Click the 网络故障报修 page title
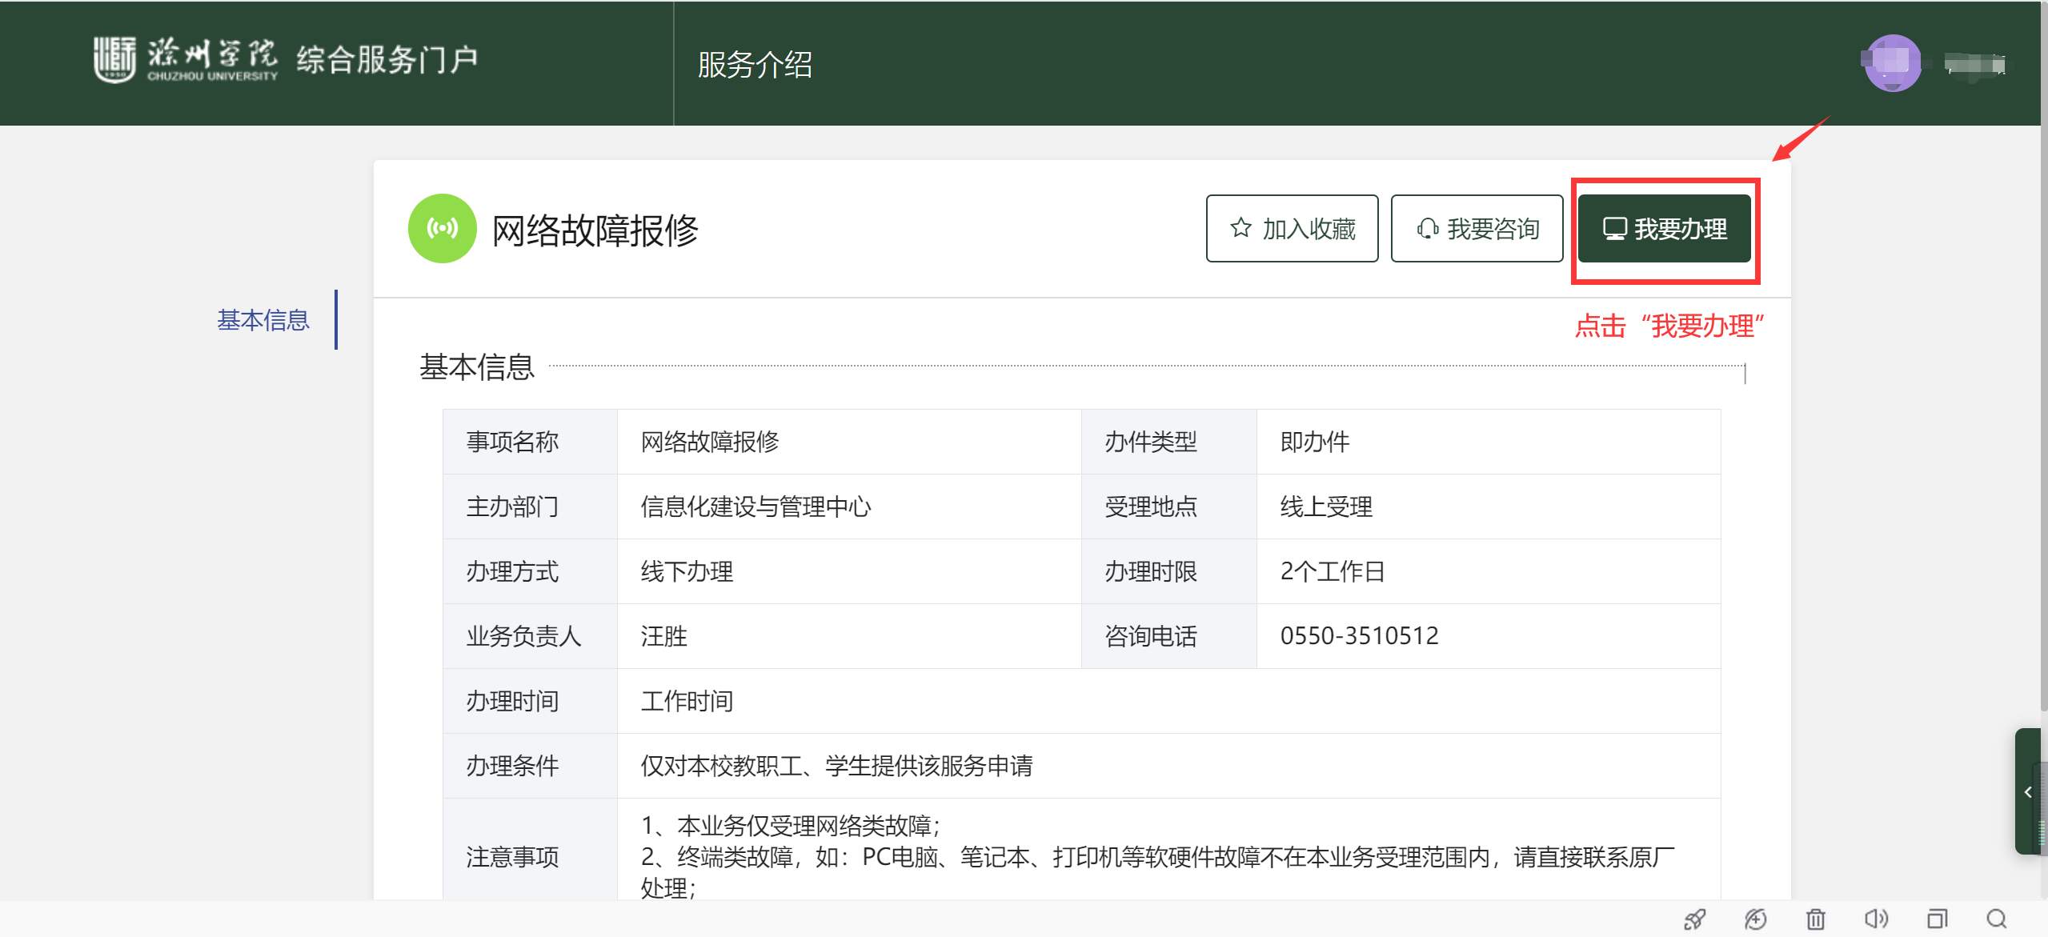Image resolution: width=2048 pixels, height=937 pixels. [595, 230]
